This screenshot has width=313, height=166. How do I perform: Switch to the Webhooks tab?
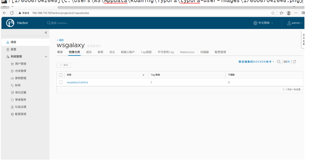coord(187,52)
